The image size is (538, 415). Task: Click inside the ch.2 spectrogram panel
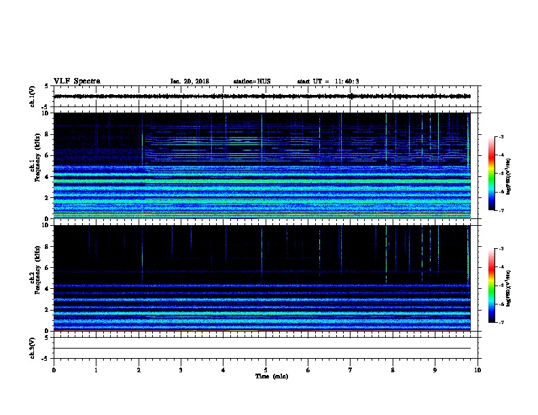click(x=262, y=278)
